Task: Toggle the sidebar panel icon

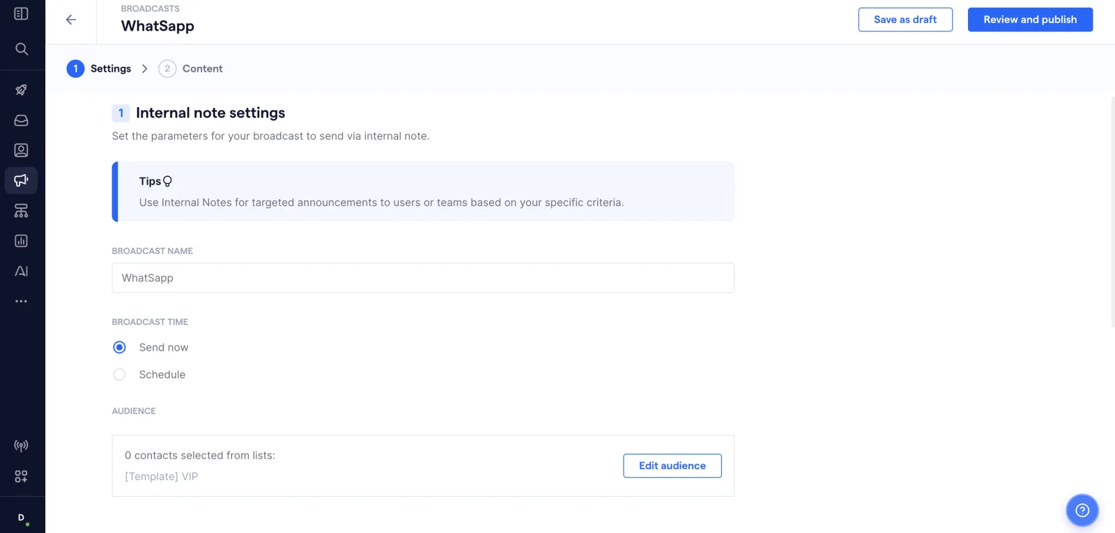Action: click(x=21, y=14)
